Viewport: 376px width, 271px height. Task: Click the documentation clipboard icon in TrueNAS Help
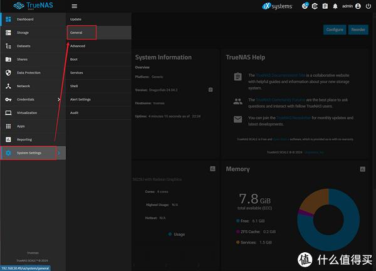click(238, 77)
